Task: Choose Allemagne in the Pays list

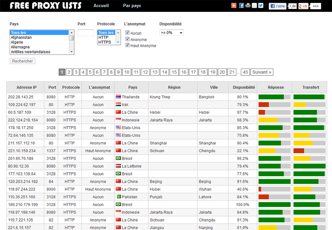Action: tap(21, 47)
